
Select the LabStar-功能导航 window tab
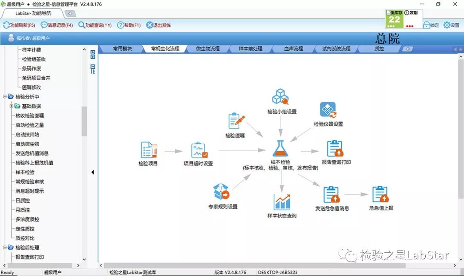tap(33, 13)
